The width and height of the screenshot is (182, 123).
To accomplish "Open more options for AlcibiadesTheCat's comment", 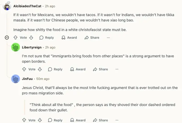I will pyautogui.click(x=108, y=38).
